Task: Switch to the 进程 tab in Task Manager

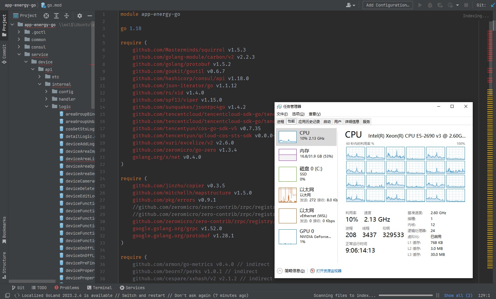Action: tap(281, 122)
